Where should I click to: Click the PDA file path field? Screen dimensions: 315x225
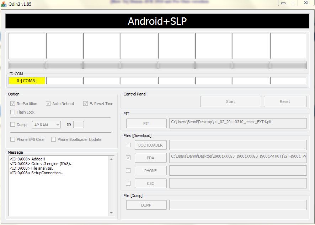pos(238,158)
